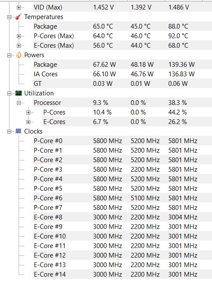This screenshot has width=212, height=281.
Task: Expand E-Cores (Max) temperatures
Action: point(19,46)
